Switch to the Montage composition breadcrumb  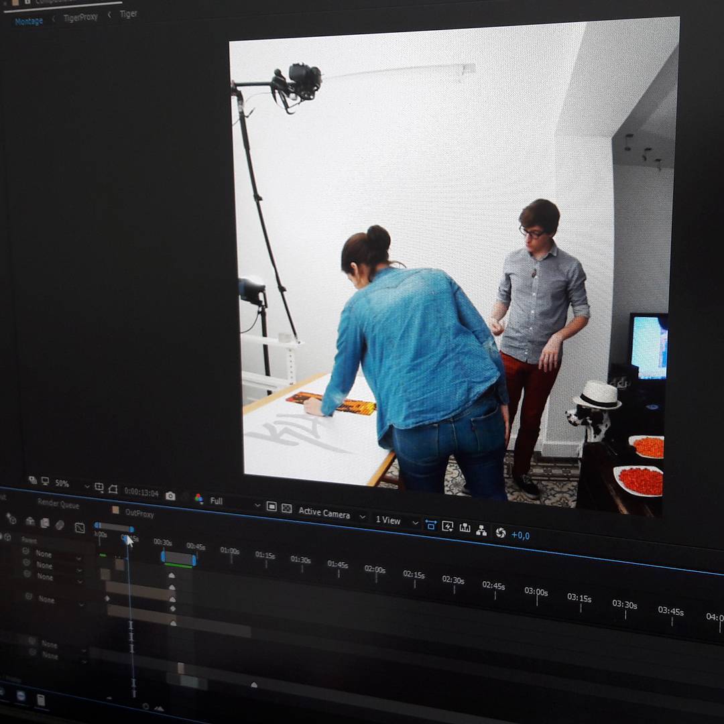pos(29,21)
